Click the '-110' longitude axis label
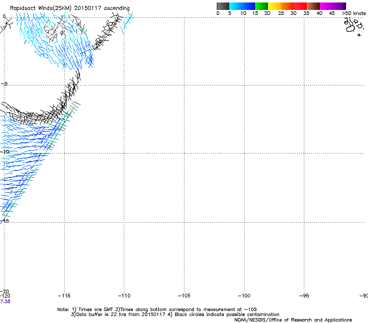Screen dimensions: 368x323 (124, 296)
